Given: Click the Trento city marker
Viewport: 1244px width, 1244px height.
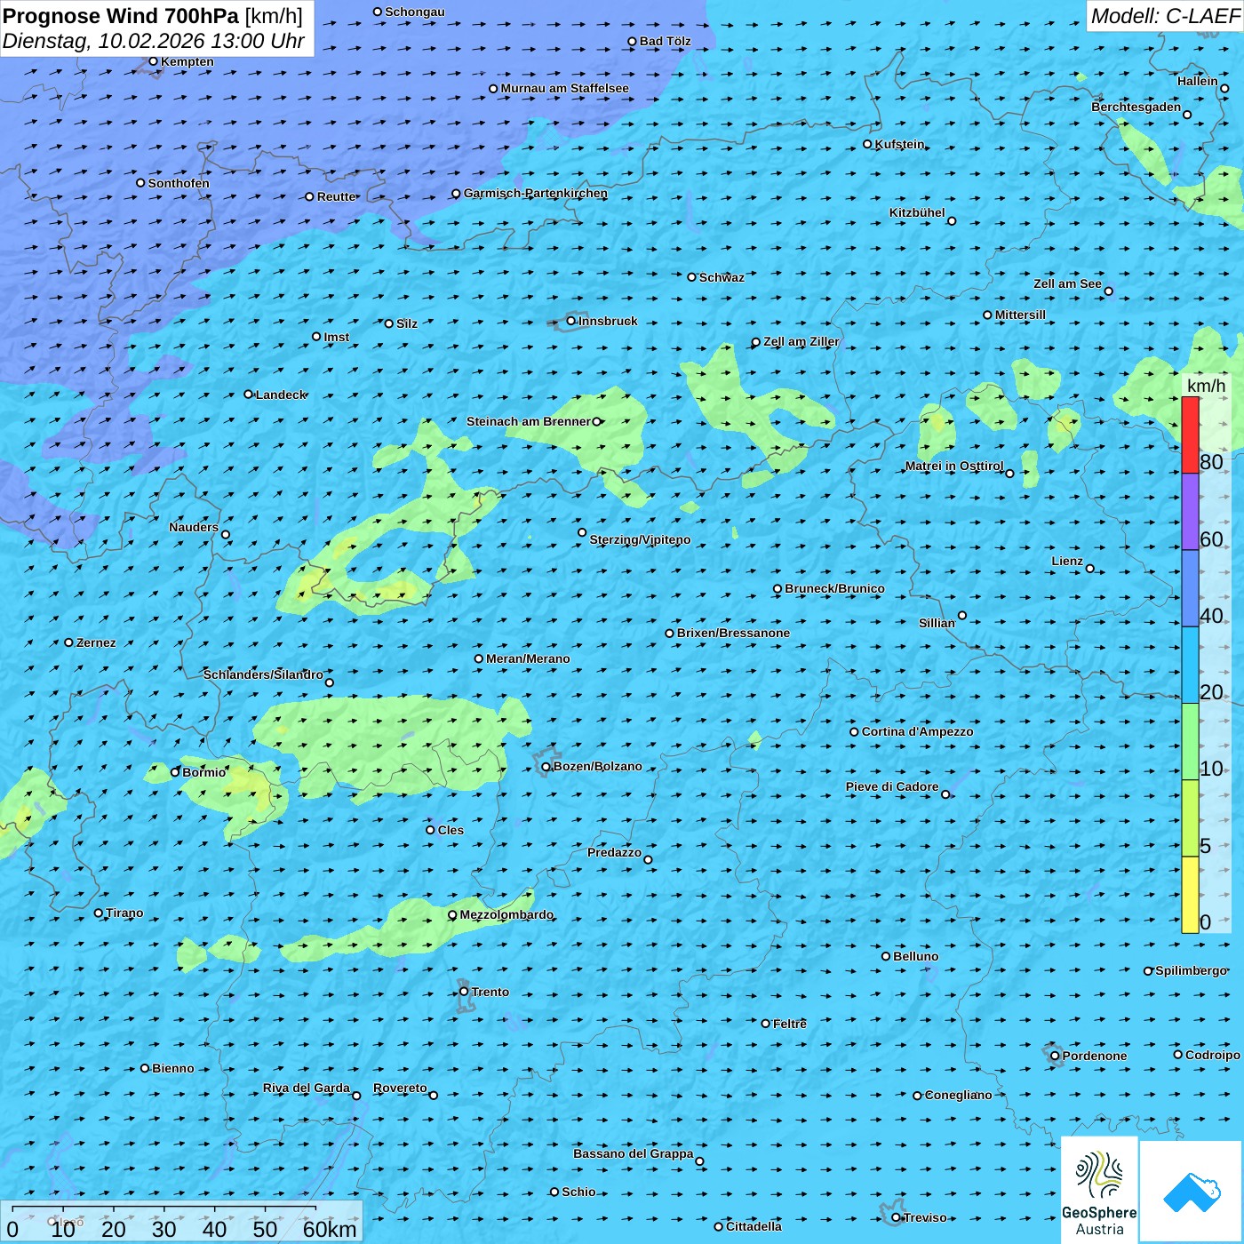Looking at the screenshot, I should 464,992.
